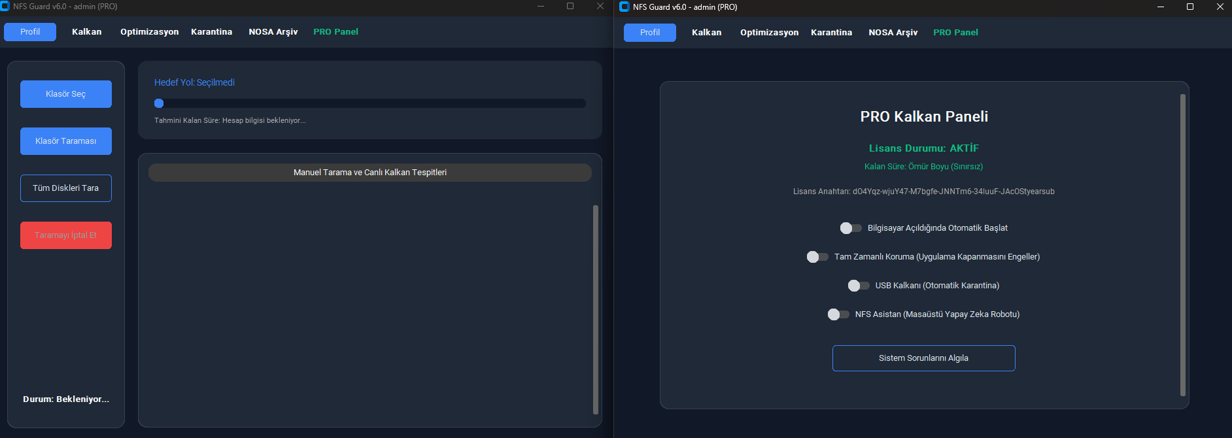Toggle Bilgisayar Açıldığında Otomatik Başlat switch
The height and width of the screenshot is (438, 1232).
tap(851, 228)
